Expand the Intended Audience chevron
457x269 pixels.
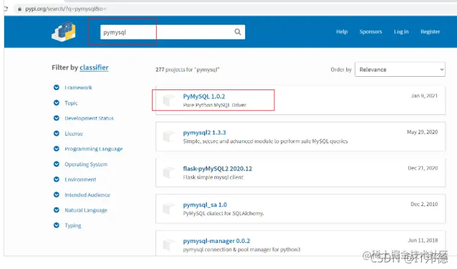[x=56, y=195]
